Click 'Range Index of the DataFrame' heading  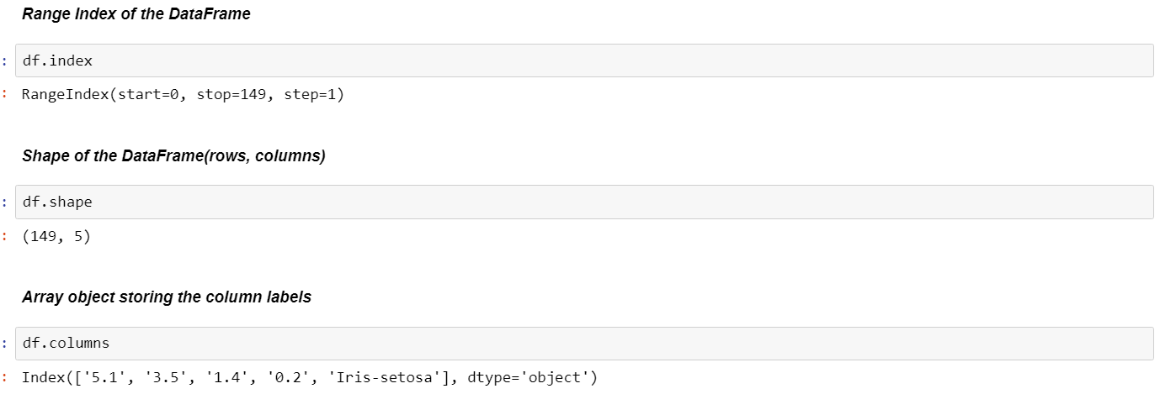[136, 14]
